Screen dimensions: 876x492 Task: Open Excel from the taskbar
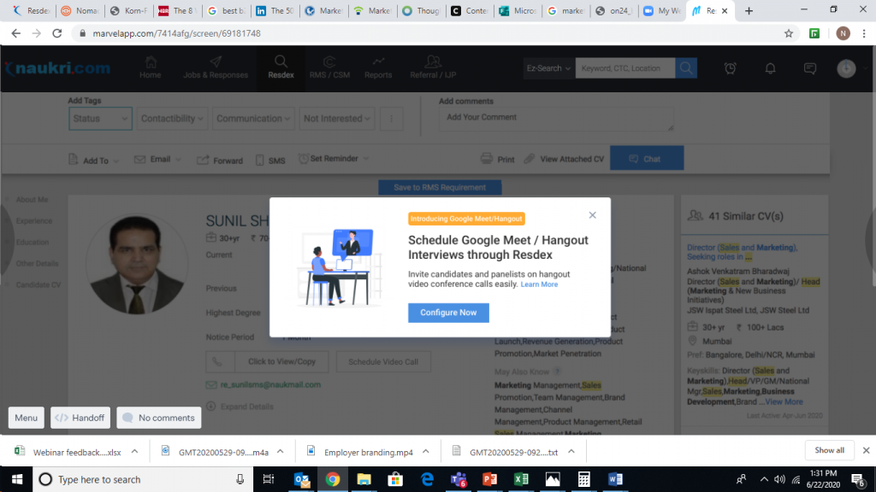(x=521, y=479)
